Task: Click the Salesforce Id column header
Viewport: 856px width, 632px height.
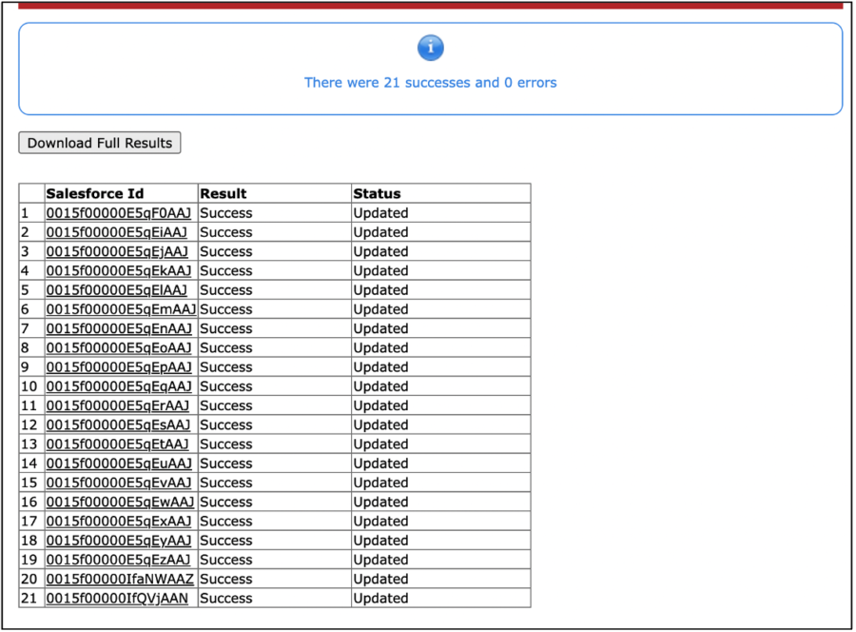Action: coord(94,193)
